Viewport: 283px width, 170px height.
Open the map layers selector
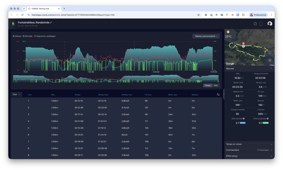point(270,60)
